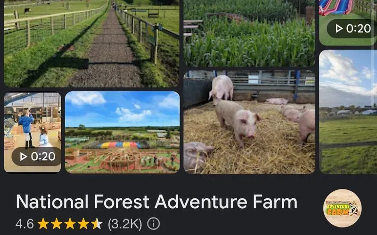Click the standing pig in the pen photo
The width and height of the screenshot is (377, 235).
(x=237, y=122)
